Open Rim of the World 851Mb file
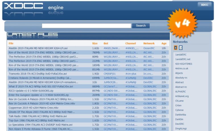Image resolution: width=222 pixels, height=131 pixels. [44, 69]
